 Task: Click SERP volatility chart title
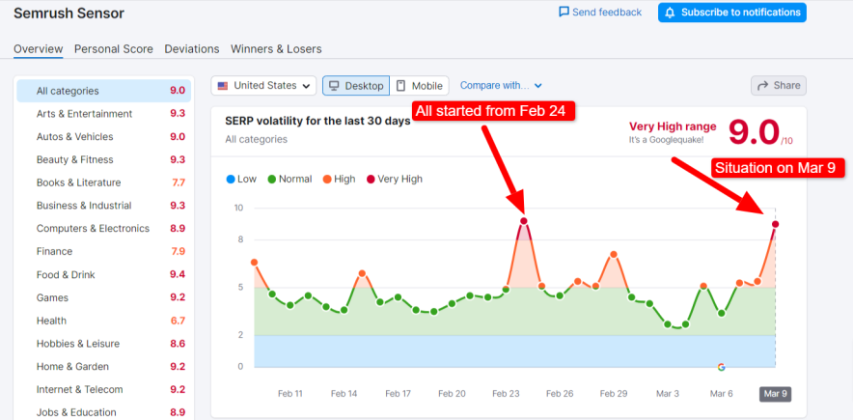pos(317,122)
